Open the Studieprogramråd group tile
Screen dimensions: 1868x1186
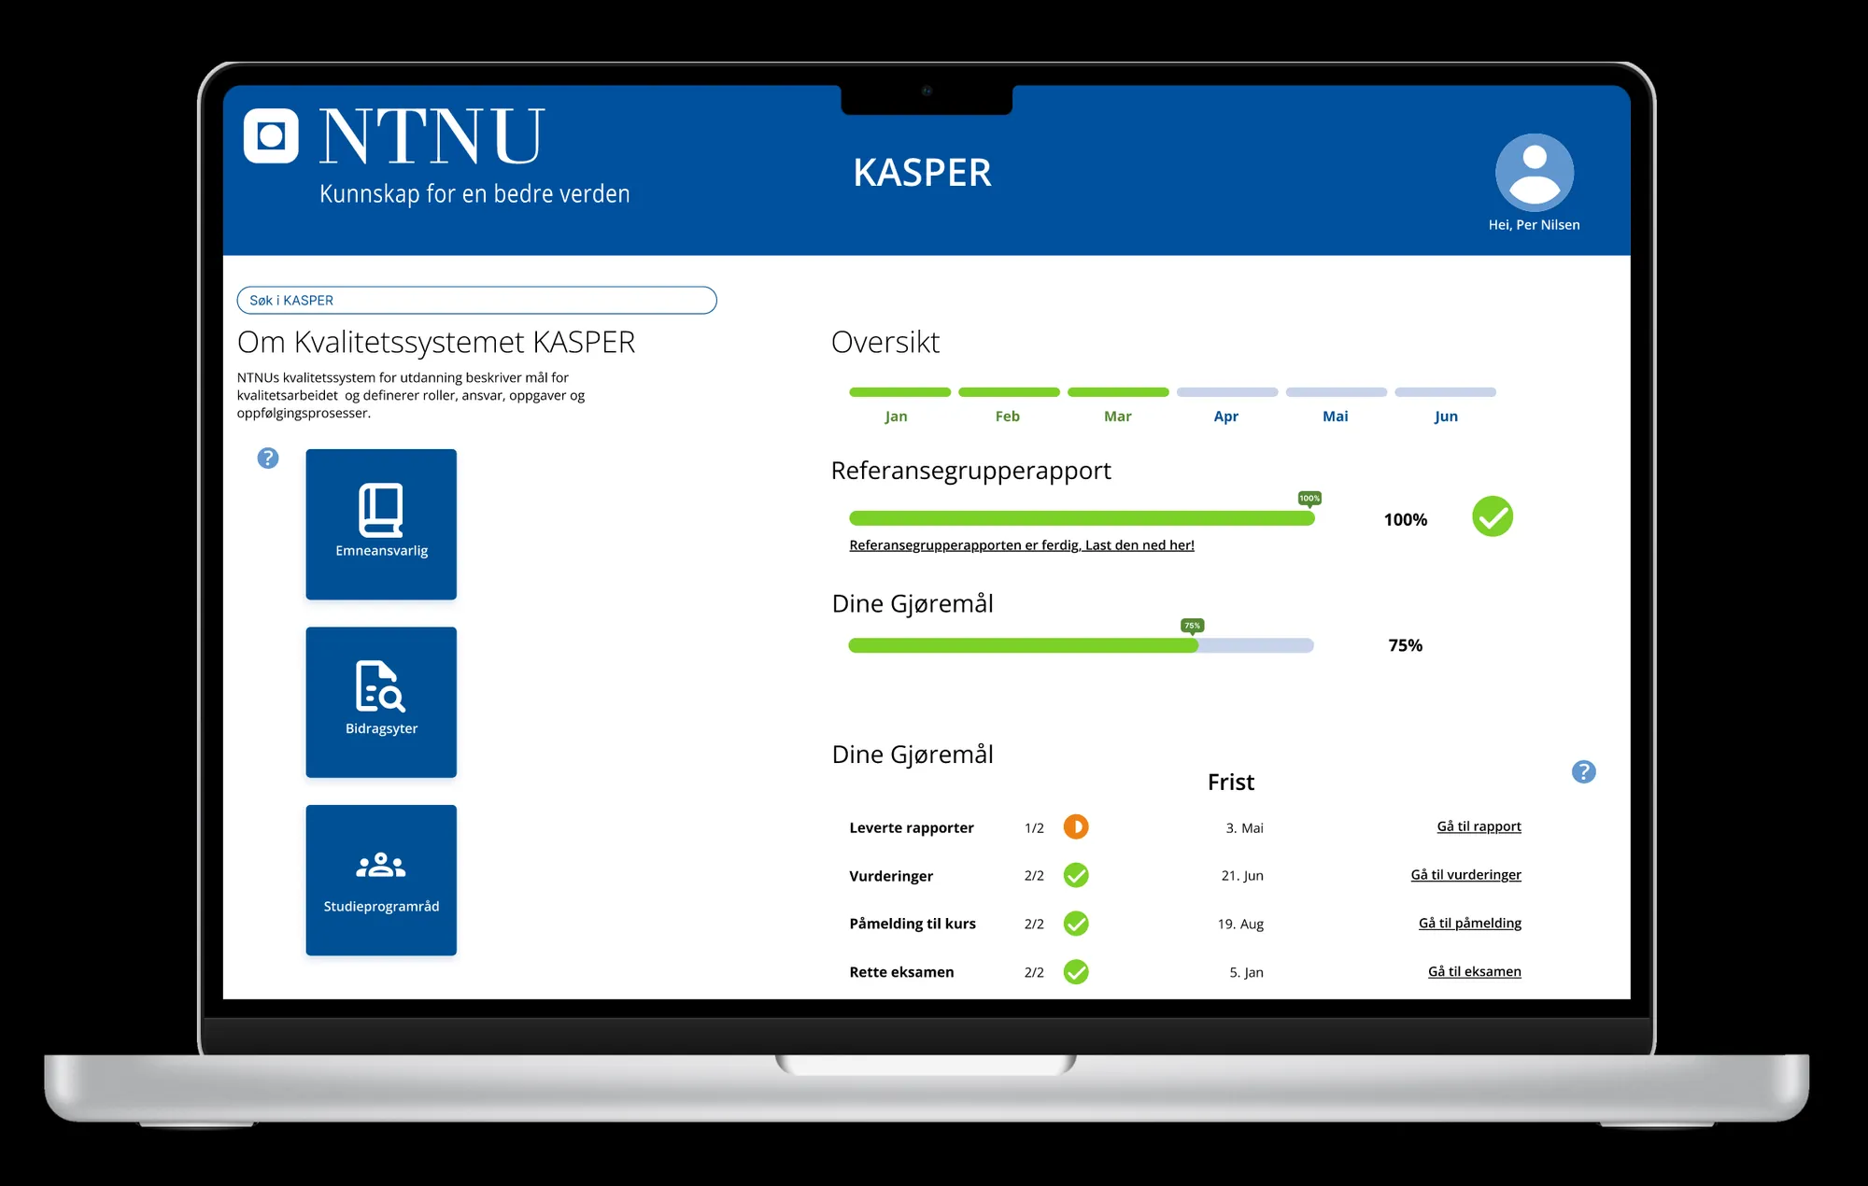(x=381, y=879)
